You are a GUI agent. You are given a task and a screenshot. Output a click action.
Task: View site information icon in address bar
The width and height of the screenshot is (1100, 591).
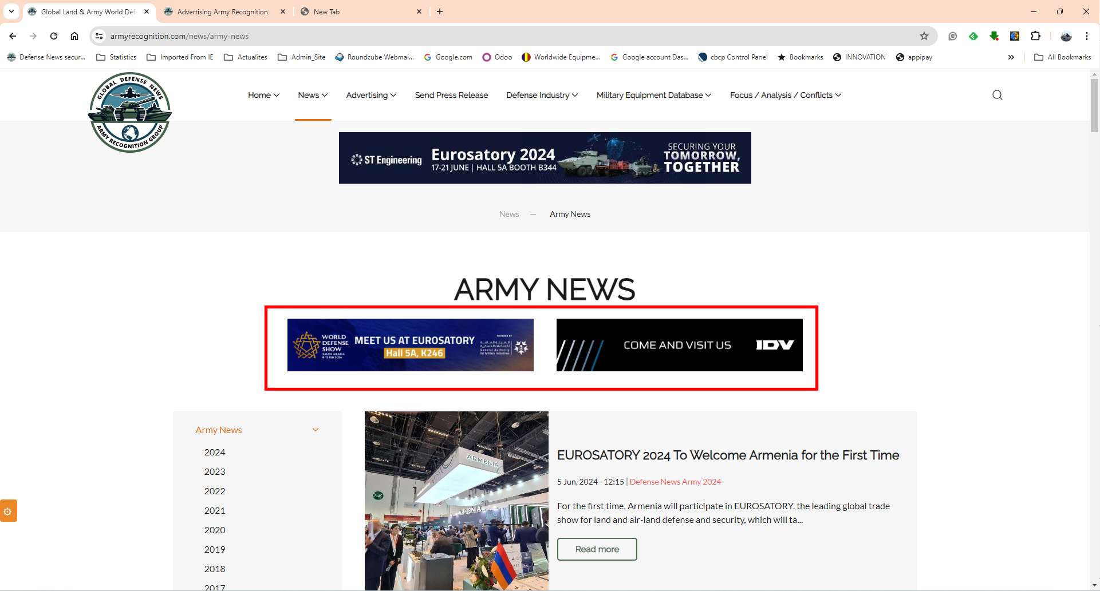(99, 36)
